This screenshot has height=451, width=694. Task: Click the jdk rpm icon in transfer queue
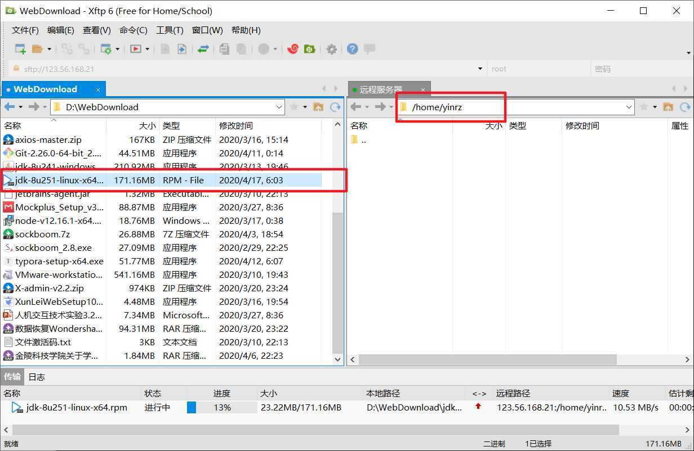point(17,407)
